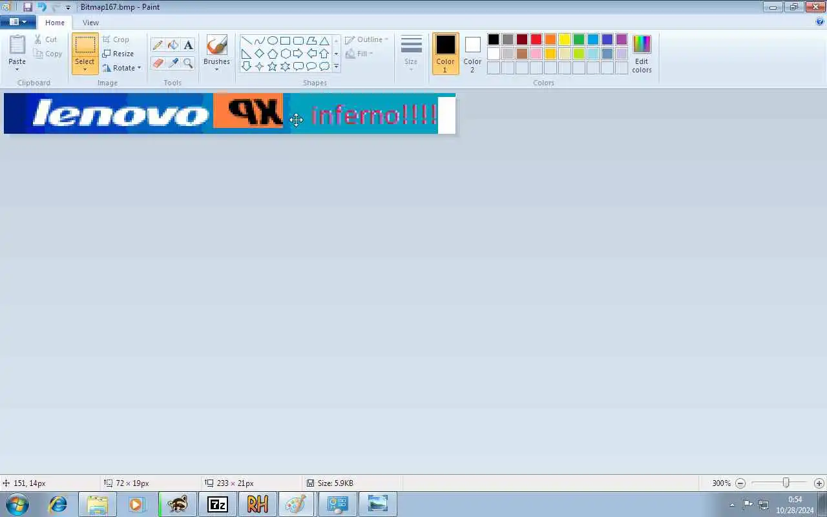Open 7-Zip from the taskbar

click(x=218, y=504)
